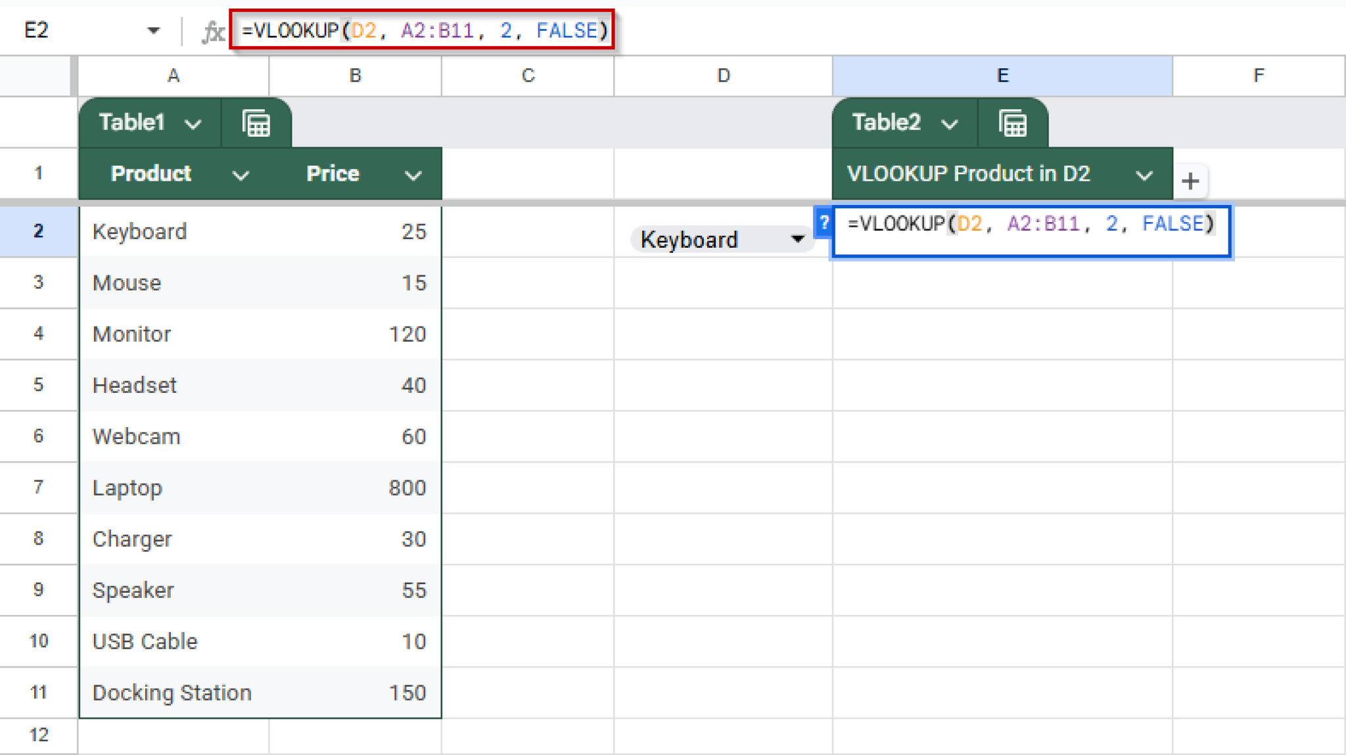Select the cell showing price 800
The image size is (1346, 755).
pos(354,488)
